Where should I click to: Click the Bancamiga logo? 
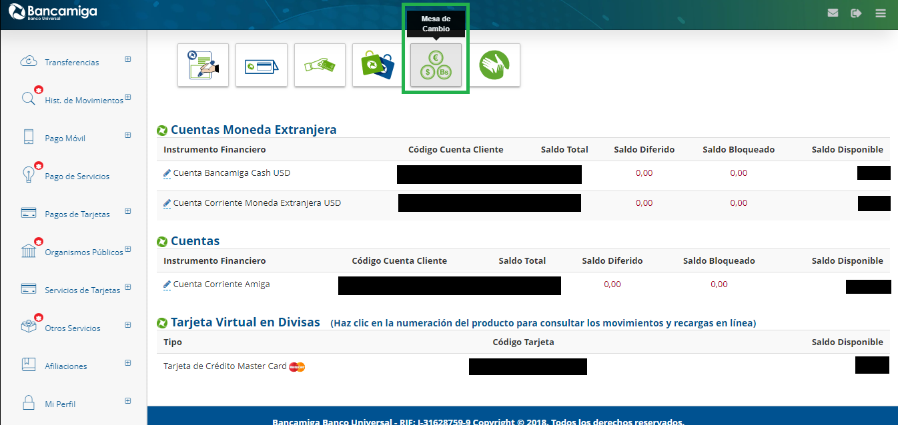click(x=53, y=12)
